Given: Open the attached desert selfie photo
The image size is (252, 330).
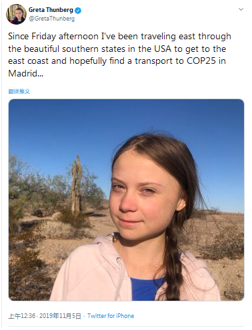Looking at the screenshot, I should (126, 200).
